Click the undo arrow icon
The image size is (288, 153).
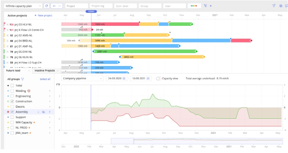[x=55, y=6]
